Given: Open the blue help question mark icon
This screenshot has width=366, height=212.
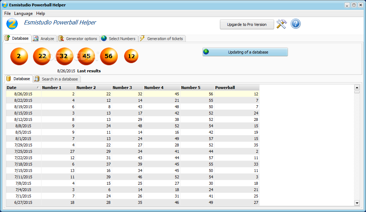Looking at the screenshot, I should 295,24.
